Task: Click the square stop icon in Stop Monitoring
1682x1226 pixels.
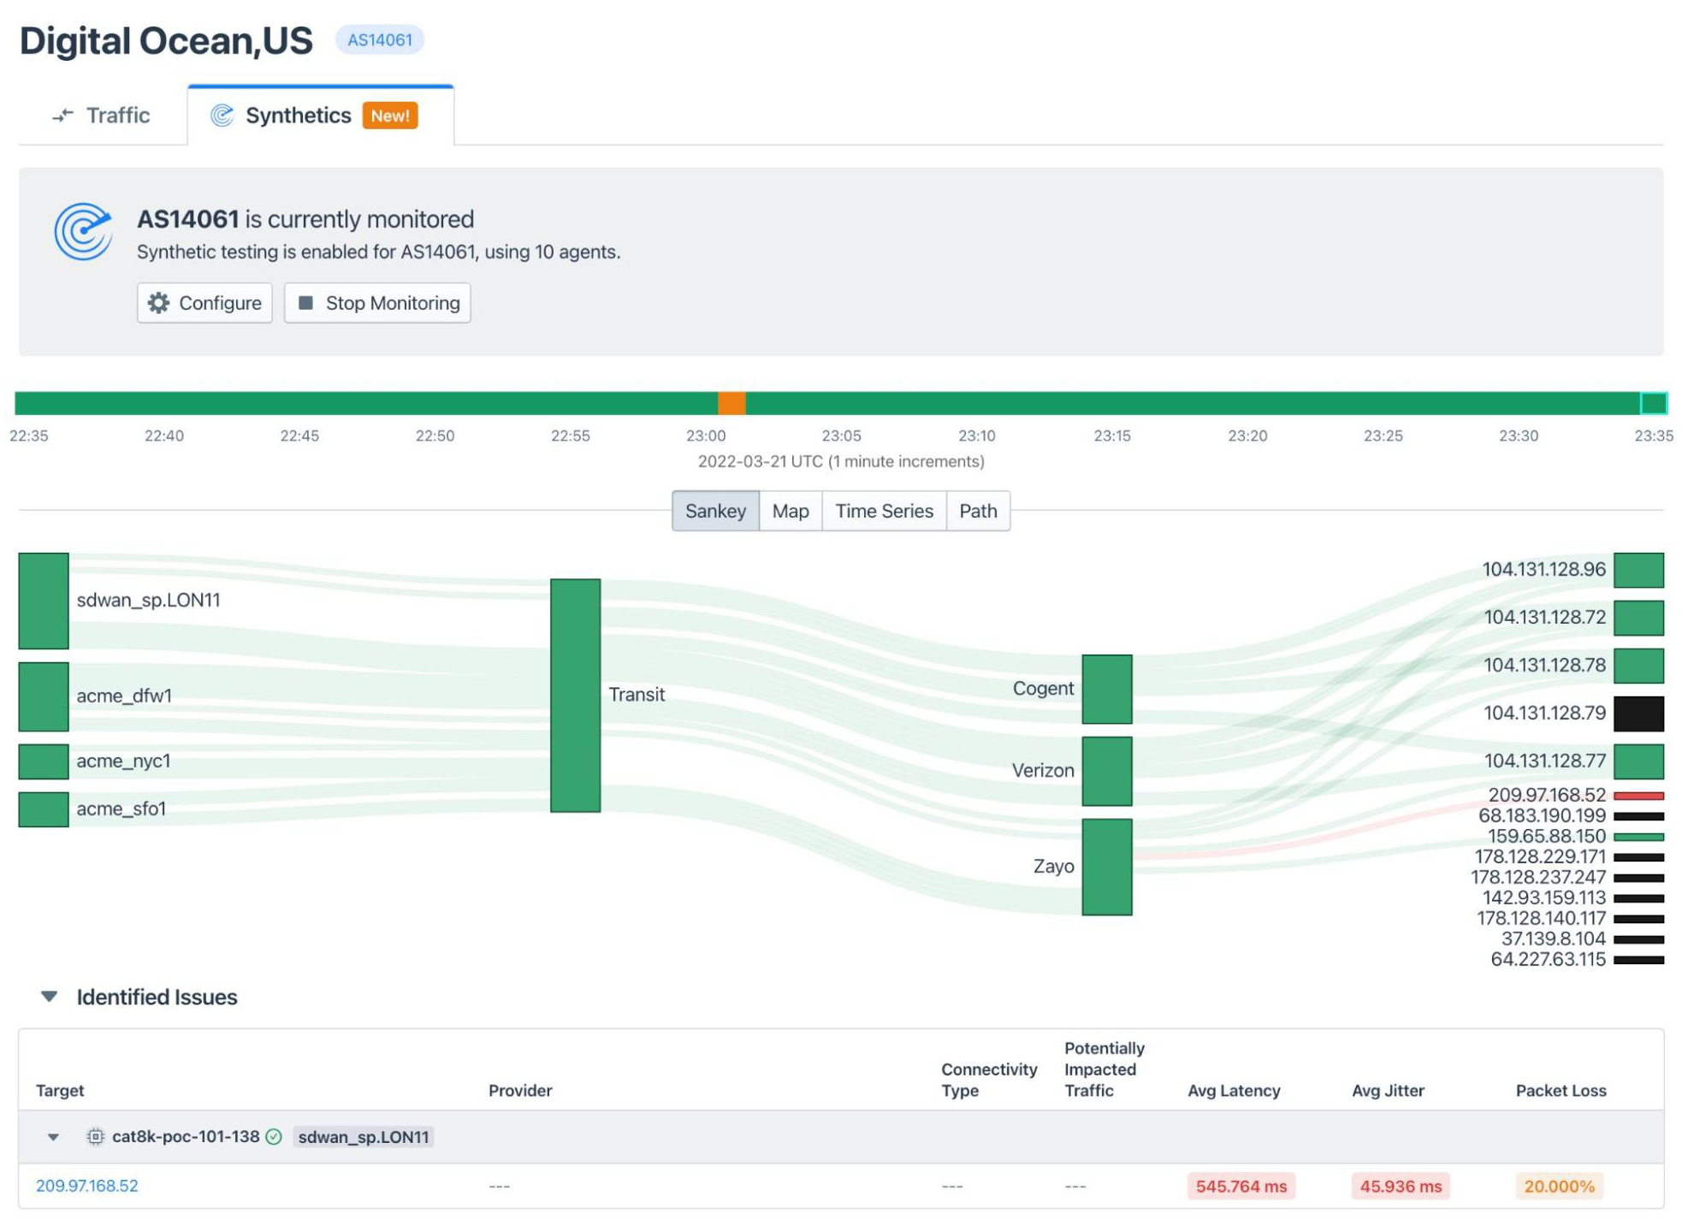Action: point(307,302)
